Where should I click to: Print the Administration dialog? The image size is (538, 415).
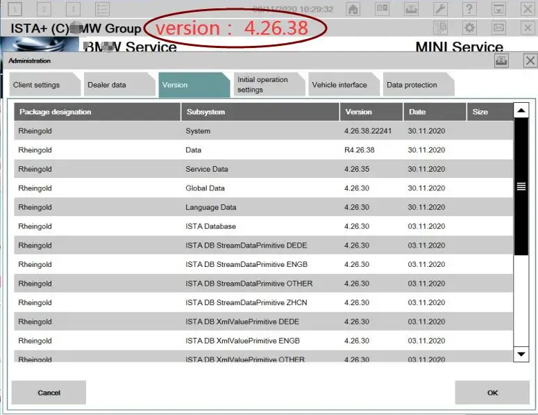click(501, 60)
